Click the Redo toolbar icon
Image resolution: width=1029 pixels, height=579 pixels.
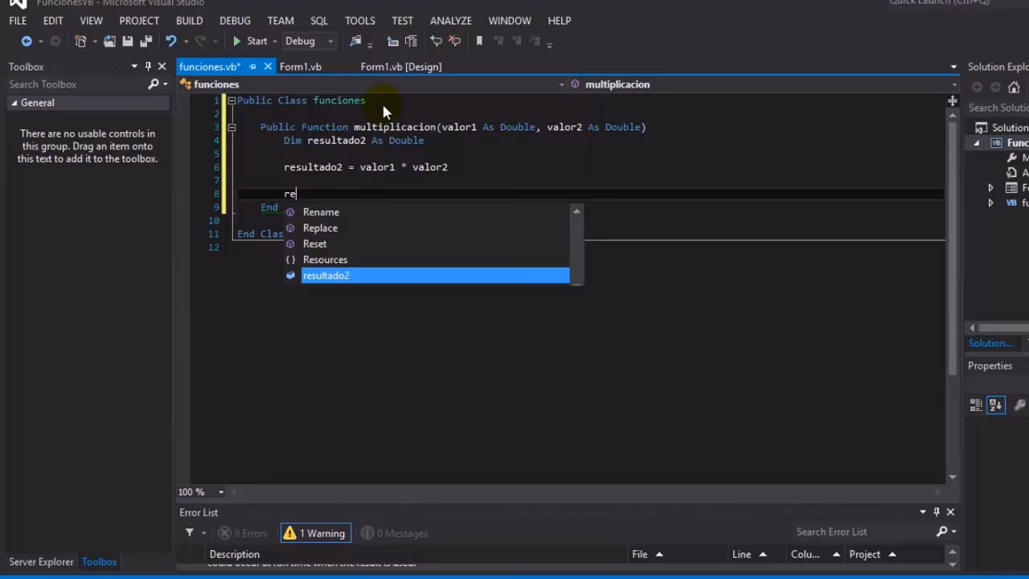(200, 41)
